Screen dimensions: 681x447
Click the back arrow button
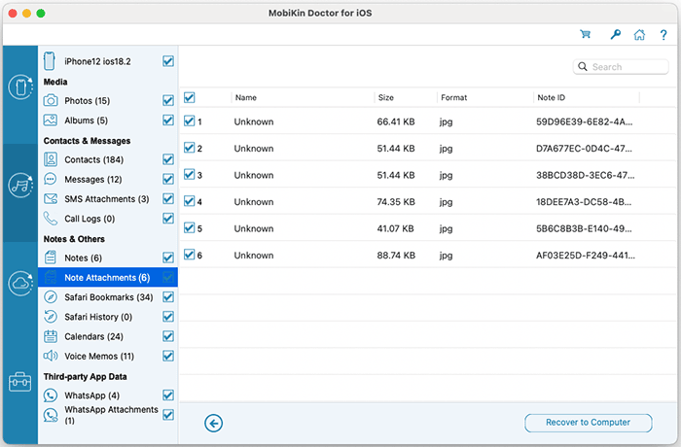214,423
